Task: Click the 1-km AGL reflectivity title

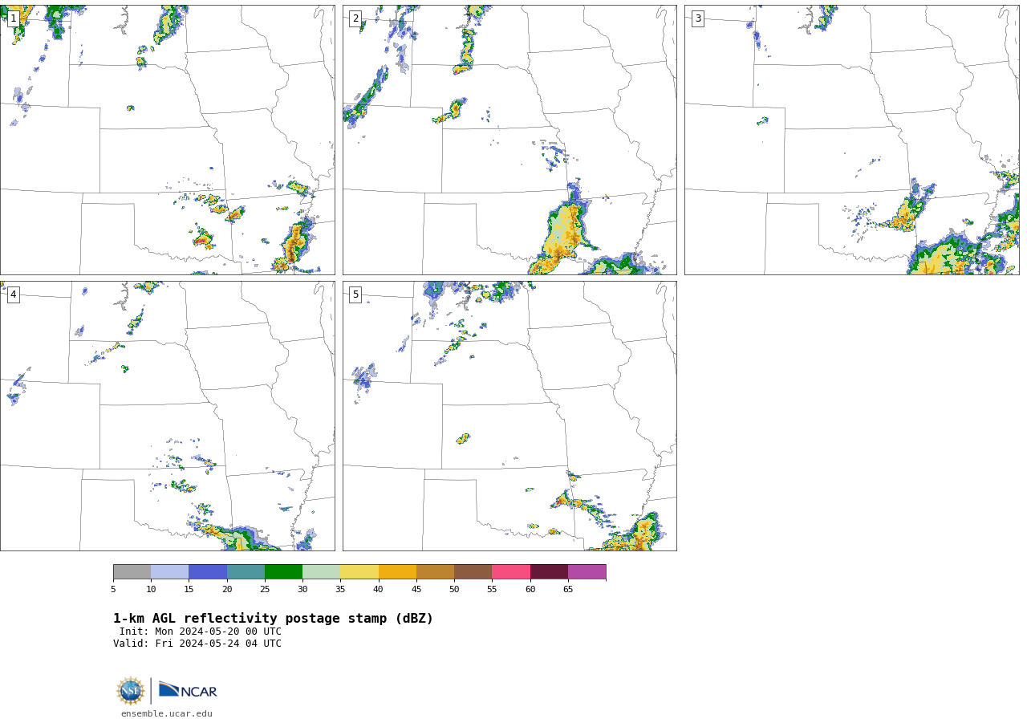Action: tap(273, 619)
